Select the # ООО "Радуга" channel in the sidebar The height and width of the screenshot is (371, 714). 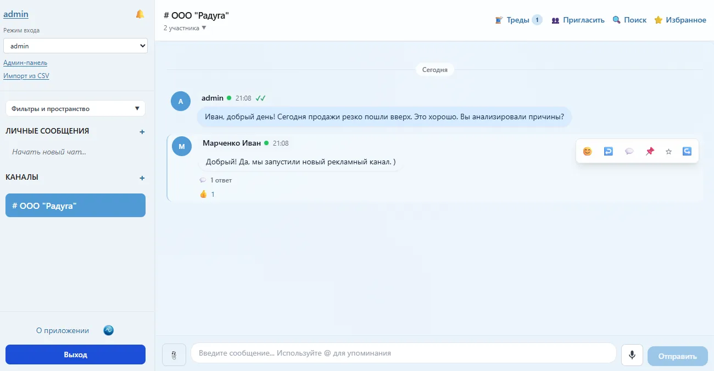(x=75, y=206)
